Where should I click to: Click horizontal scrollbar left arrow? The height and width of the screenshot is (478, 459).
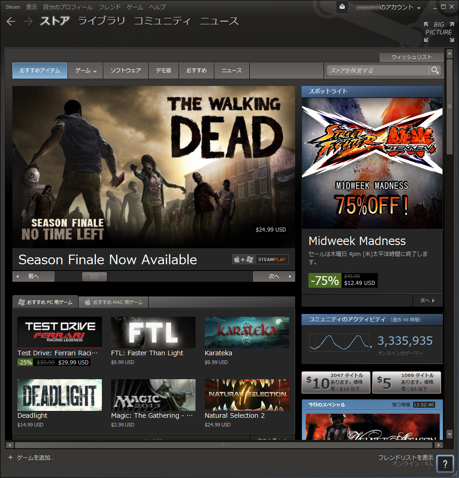[x=10, y=445]
